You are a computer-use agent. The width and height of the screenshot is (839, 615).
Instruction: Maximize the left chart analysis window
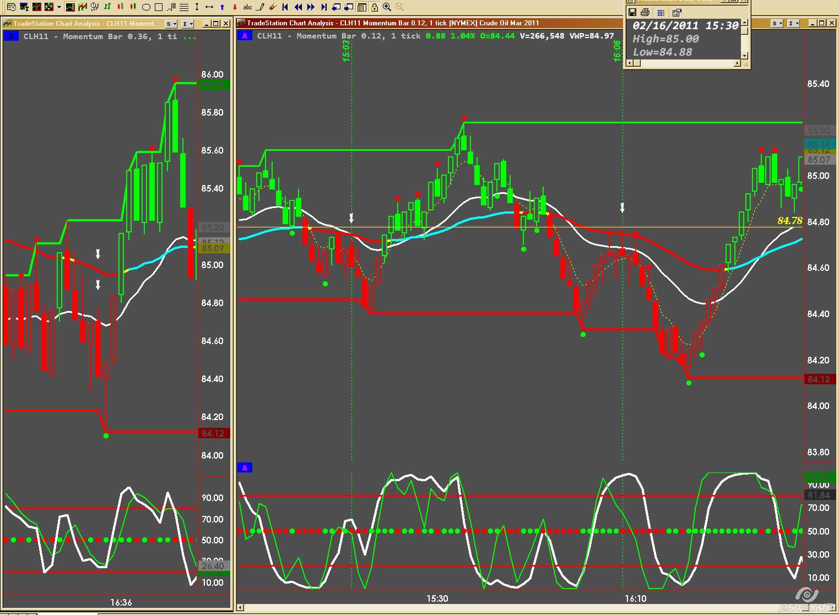pyautogui.click(x=215, y=24)
